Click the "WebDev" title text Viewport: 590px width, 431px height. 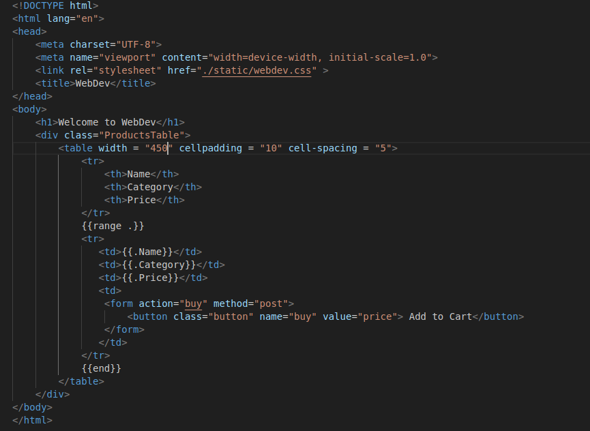[93, 83]
